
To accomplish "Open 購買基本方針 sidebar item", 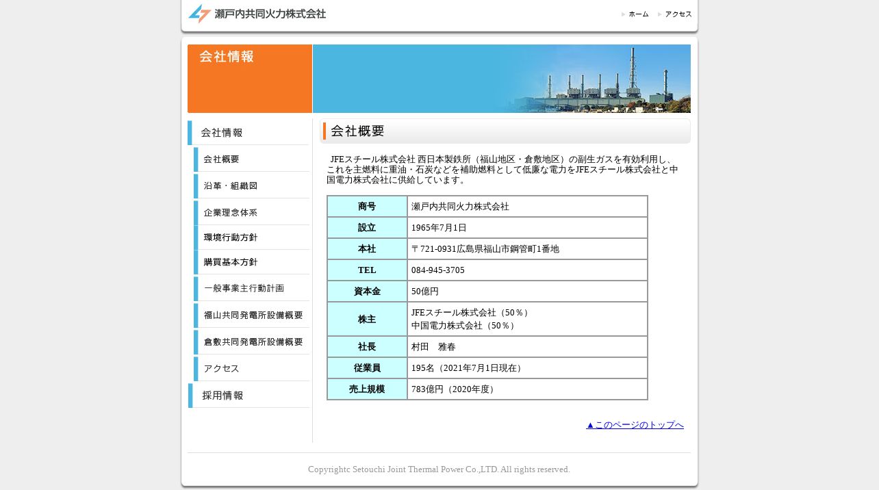I will [x=252, y=262].
